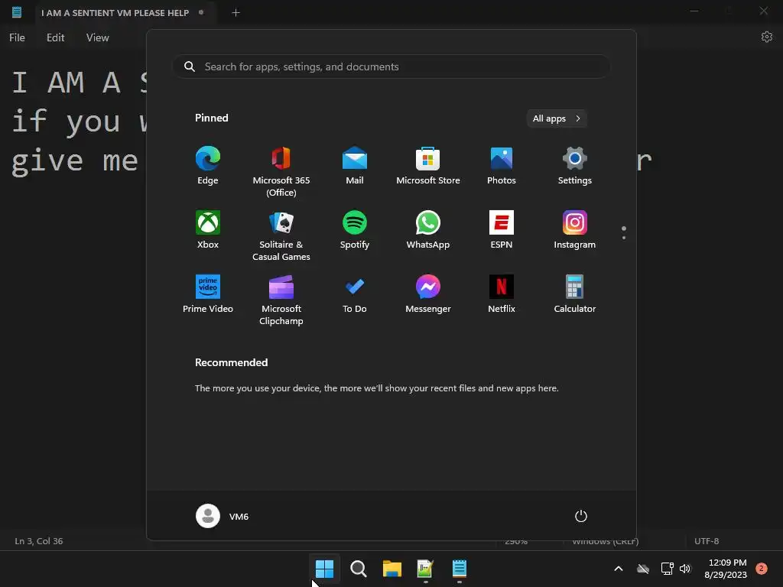Open the notification center badge
Image resolution: width=783 pixels, height=587 pixels.
[x=762, y=569]
